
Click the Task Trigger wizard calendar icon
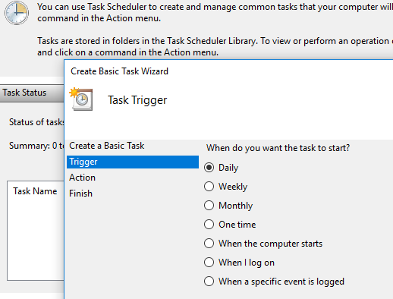tap(81, 99)
